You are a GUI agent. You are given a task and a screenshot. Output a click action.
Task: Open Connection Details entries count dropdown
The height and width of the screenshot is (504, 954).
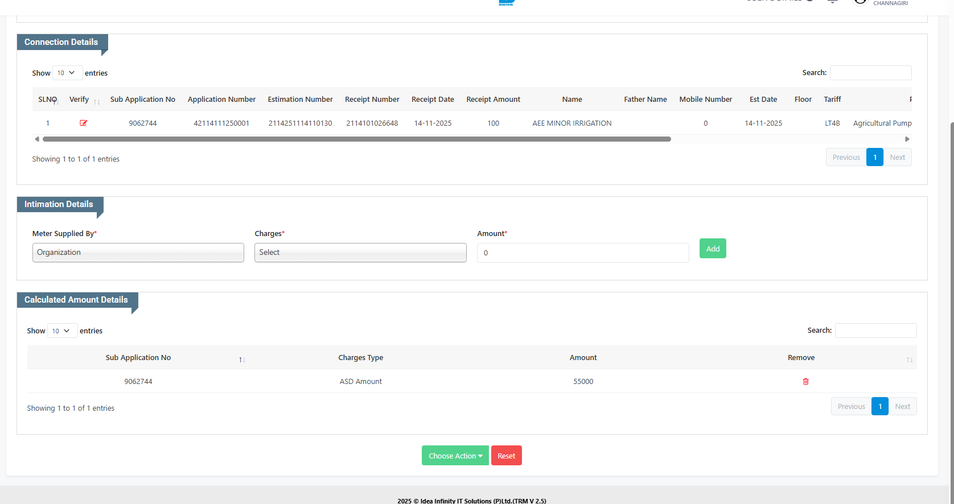click(67, 73)
